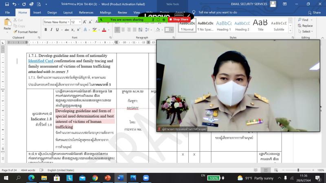Toggle Underline formatting
This screenshot has width=326, height=183.
point(57,30)
